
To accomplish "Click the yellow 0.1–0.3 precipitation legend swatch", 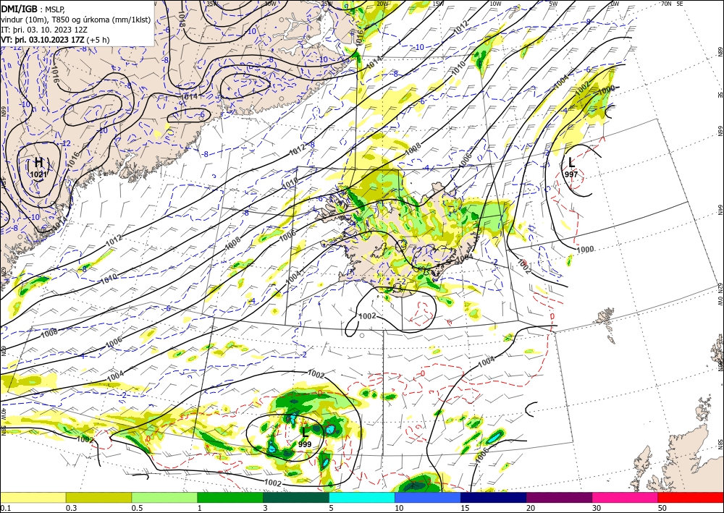I will pos(33,497).
